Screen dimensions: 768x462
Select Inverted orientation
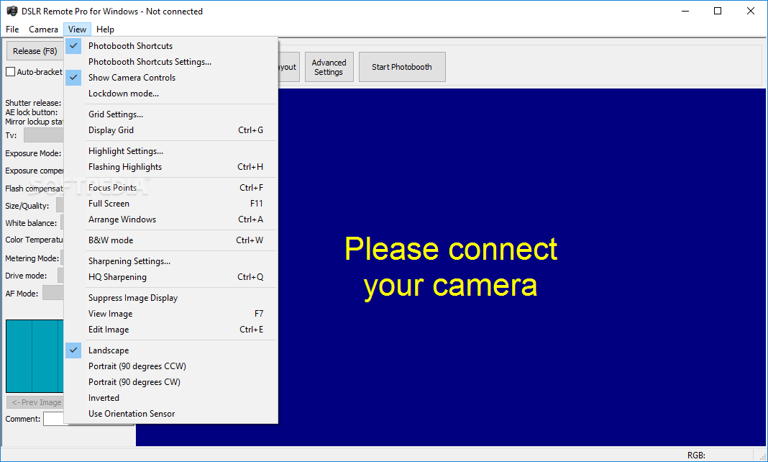(171, 398)
